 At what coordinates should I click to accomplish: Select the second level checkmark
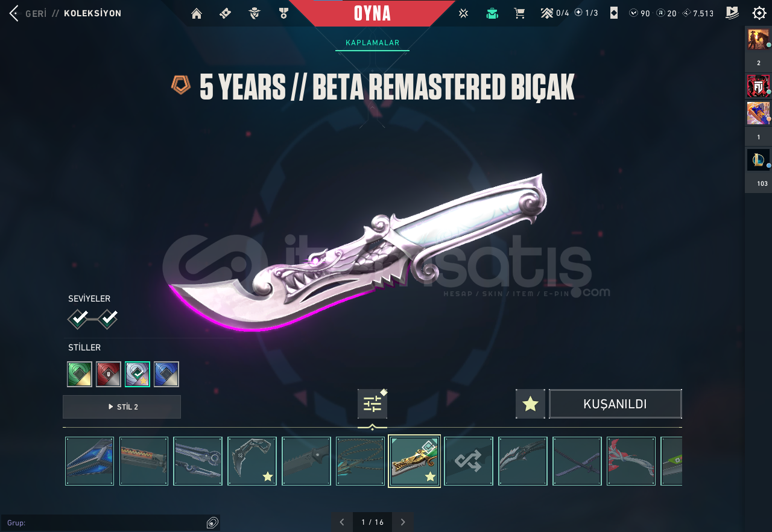[108, 318]
